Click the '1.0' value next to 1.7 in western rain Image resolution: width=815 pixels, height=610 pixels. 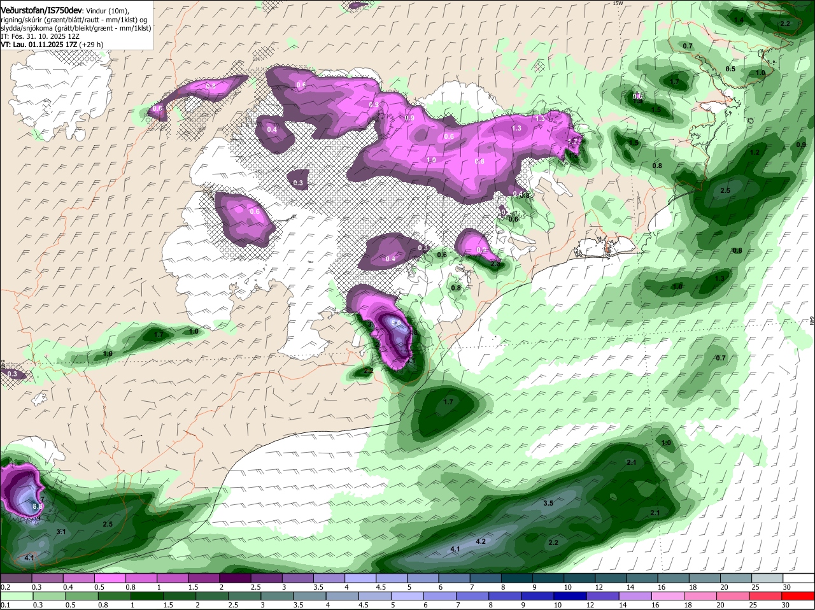pos(194,331)
